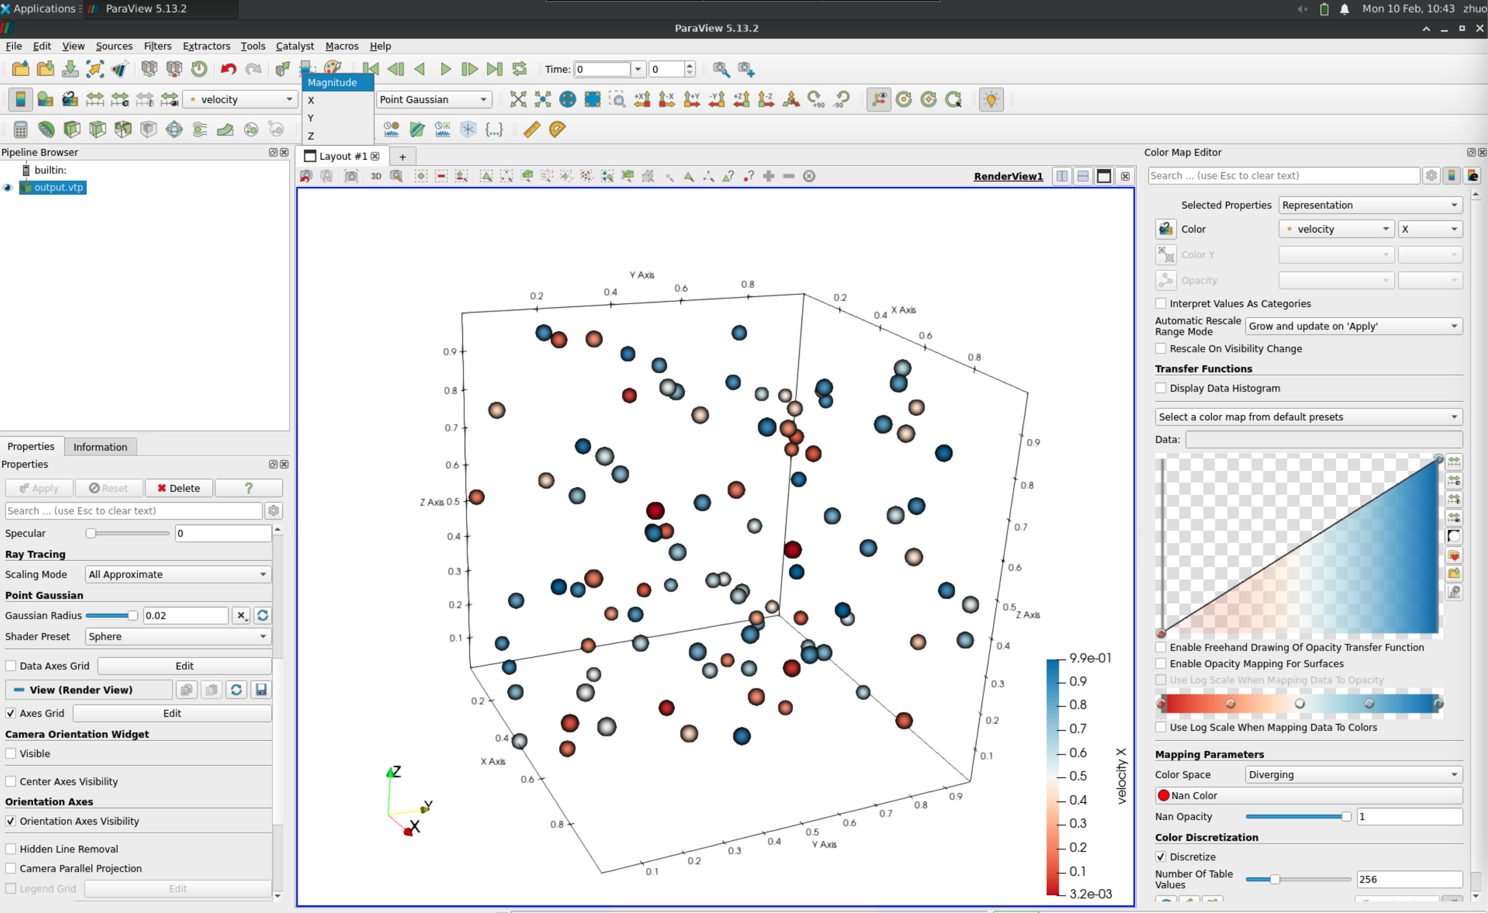Viewport: 1488px width, 913px height.
Task: Open default color map presets dropdown
Action: pyautogui.click(x=1308, y=417)
